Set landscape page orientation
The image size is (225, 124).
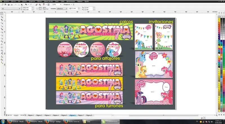[x=40, y=9]
